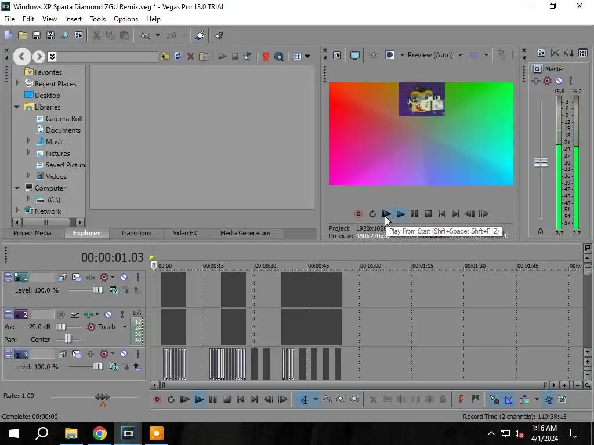This screenshot has width=594, height=445.
Task: Add current folder to Explorer favorites
Action: 204,56
